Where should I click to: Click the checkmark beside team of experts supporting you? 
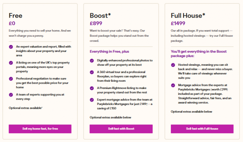pos(11,95)
